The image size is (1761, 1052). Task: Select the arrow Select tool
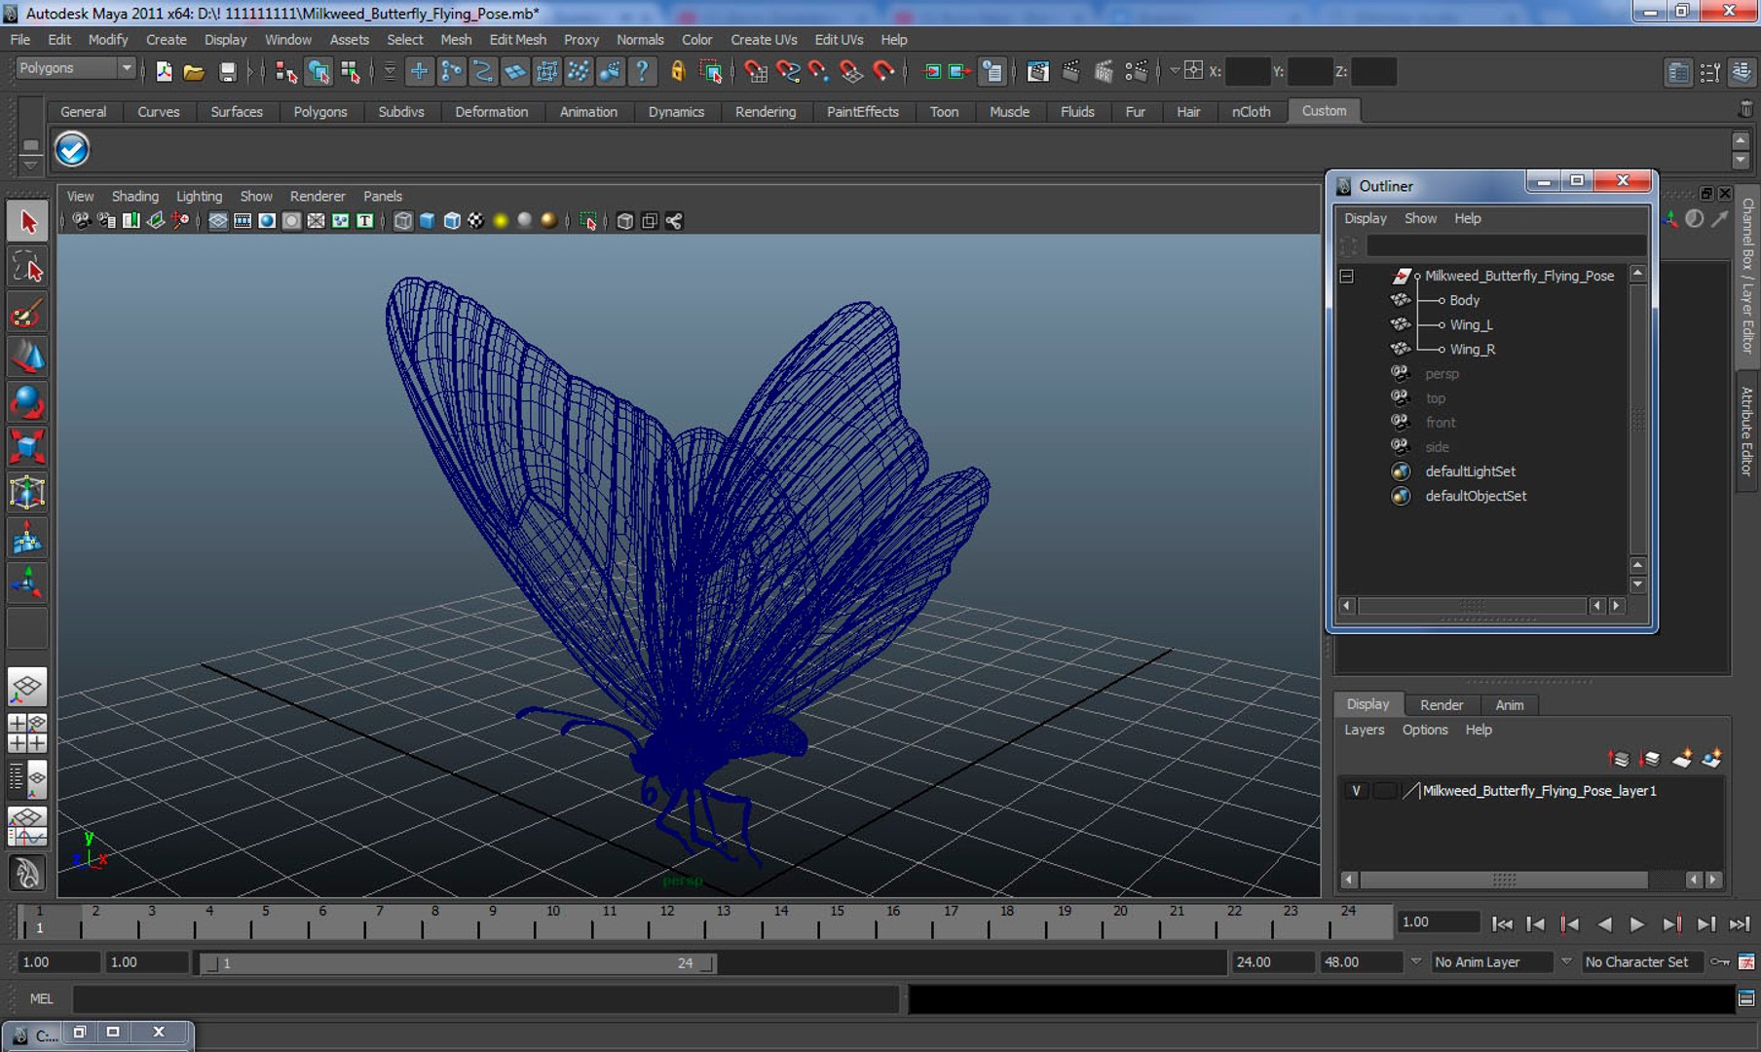pos(27,222)
